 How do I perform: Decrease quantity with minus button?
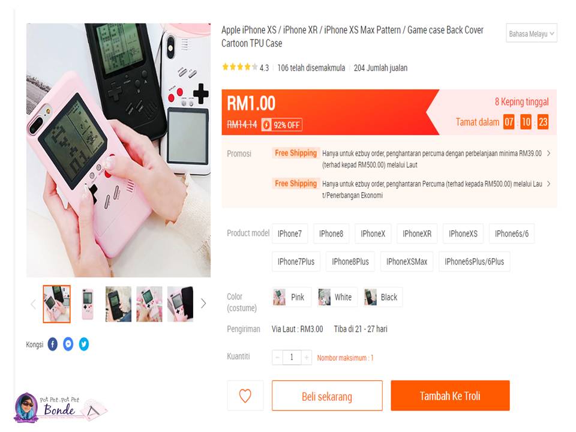[277, 358]
